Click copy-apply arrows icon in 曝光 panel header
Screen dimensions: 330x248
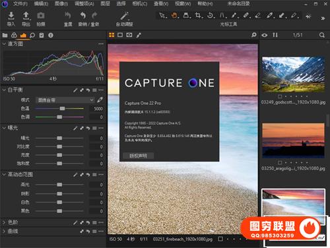[x=82, y=128]
